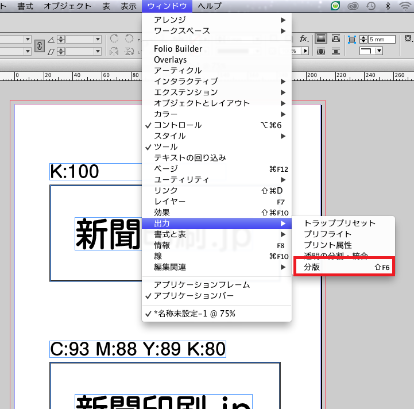Rotate selection 90° counter-clockwise
414x409 pixels.
(x=129, y=38)
